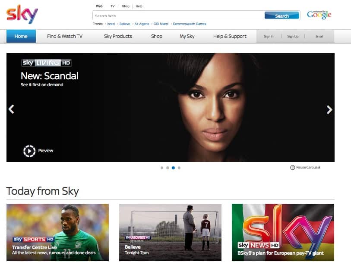This screenshot has height=265, width=351.
Task: Select the fourth carousel dot
Action: (179, 168)
